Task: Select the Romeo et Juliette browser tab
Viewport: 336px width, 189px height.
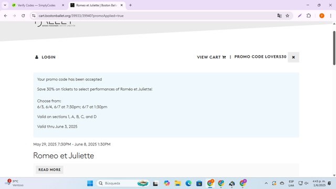Action: tap(97, 5)
